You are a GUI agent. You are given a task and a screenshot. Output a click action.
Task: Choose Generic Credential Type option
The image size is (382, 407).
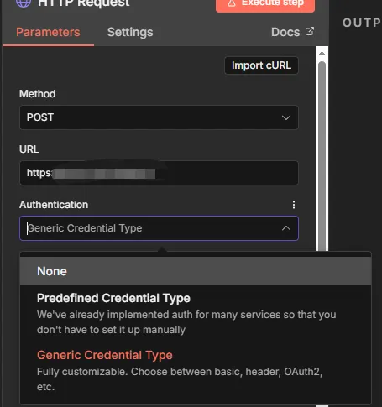coord(196,371)
